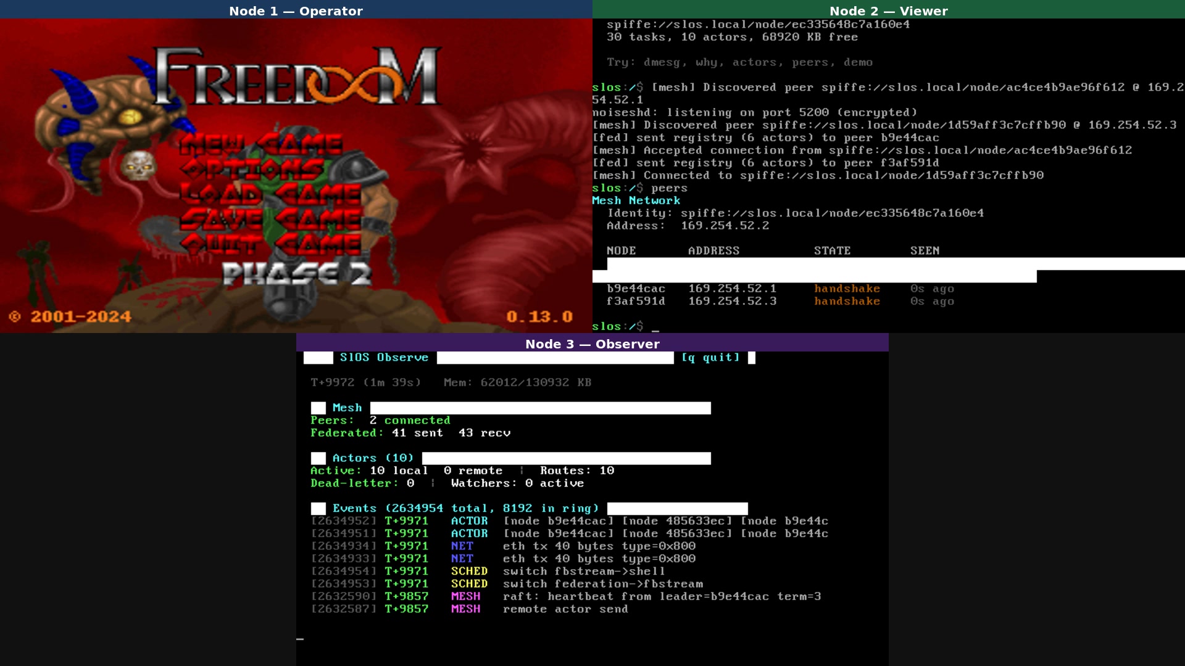Click 'Federated: 41 sent 43 recv' line
1185x666 pixels.
tap(410, 433)
